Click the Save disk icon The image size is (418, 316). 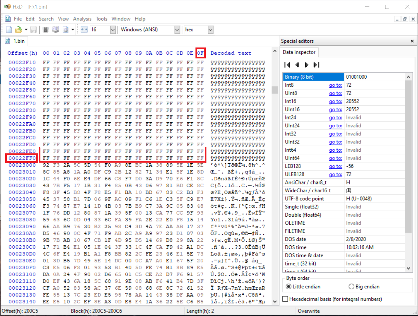[x=34, y=30]
